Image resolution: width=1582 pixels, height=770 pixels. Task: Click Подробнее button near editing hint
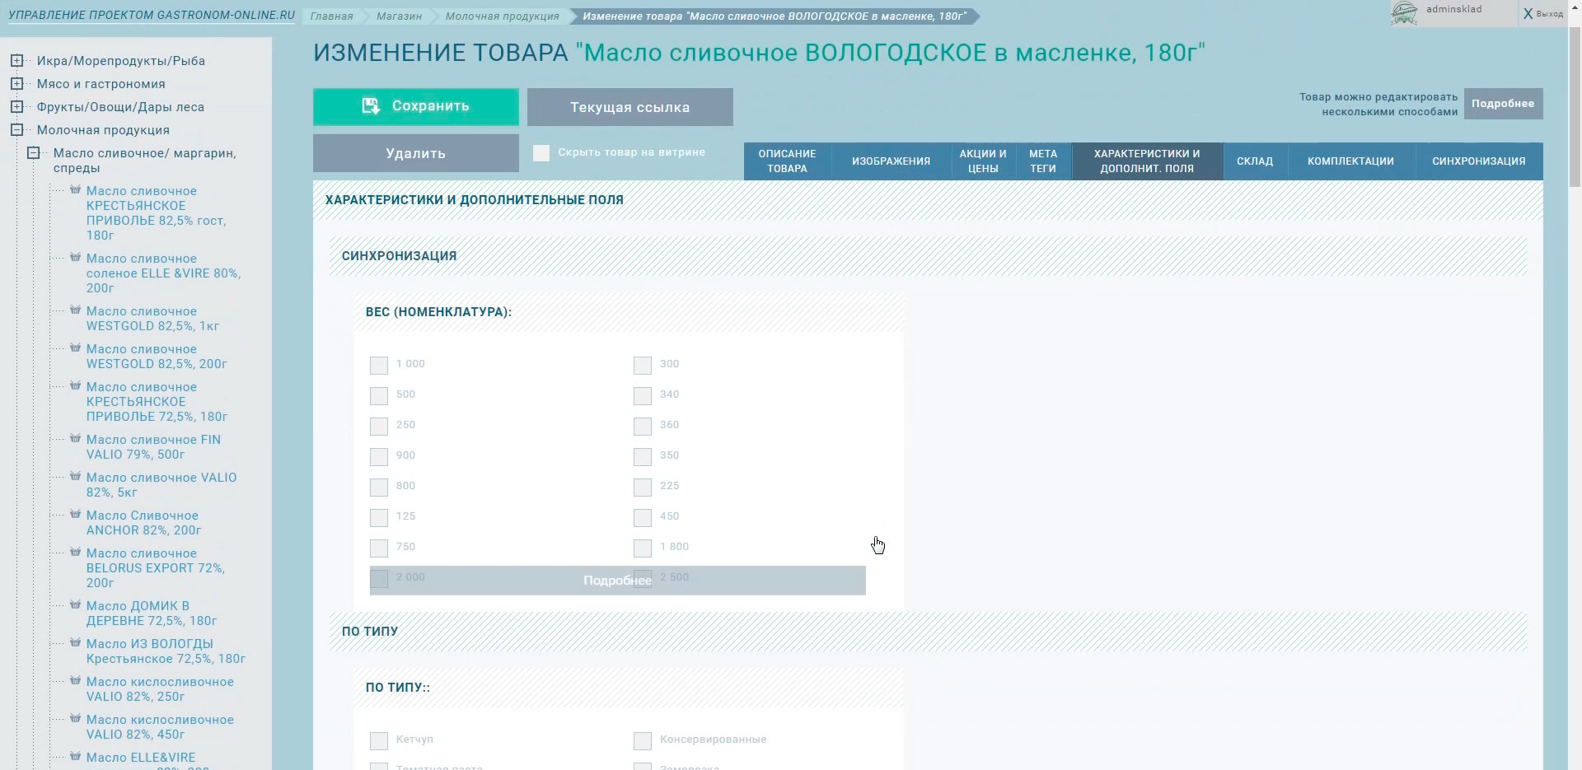click(x=1503, y=104)
